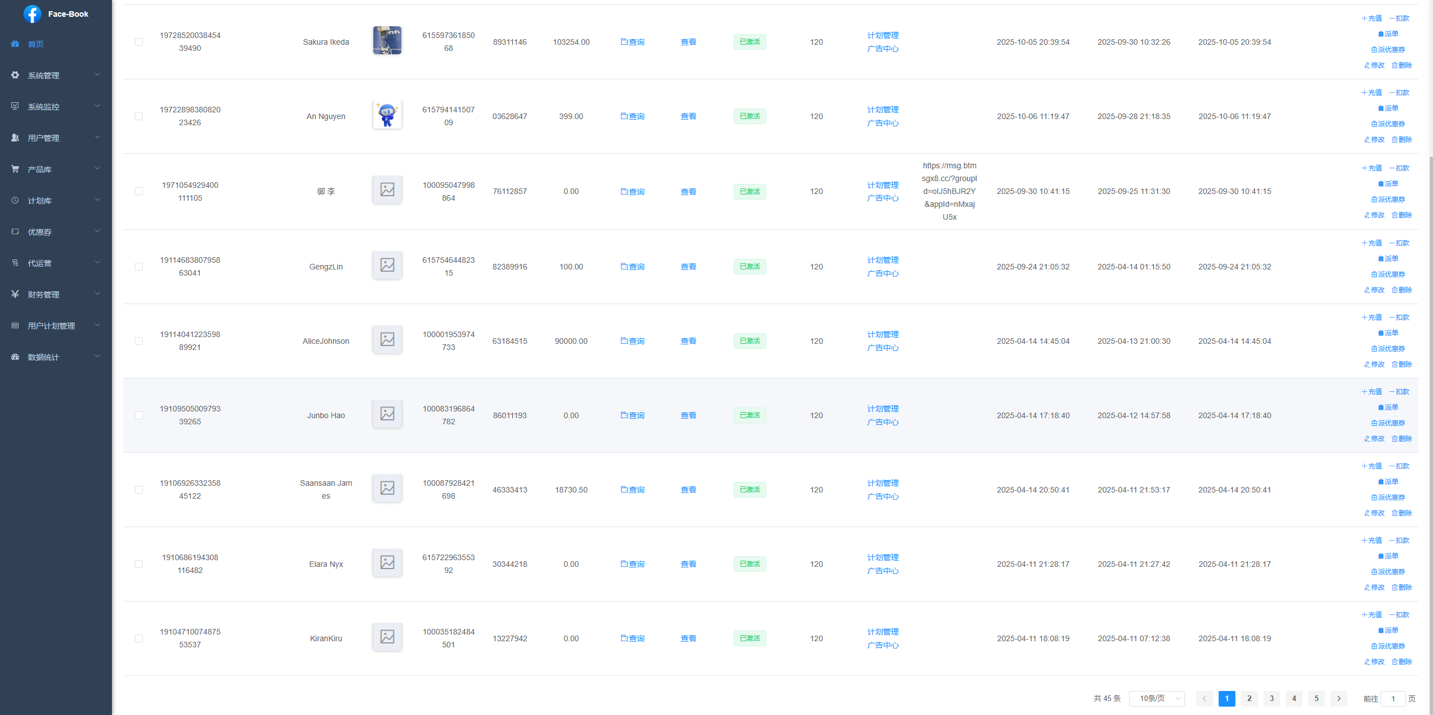The image size is (1433, 715).
Task: Click 充值 link for Elara Nyx row
Action: (1371, 541)
